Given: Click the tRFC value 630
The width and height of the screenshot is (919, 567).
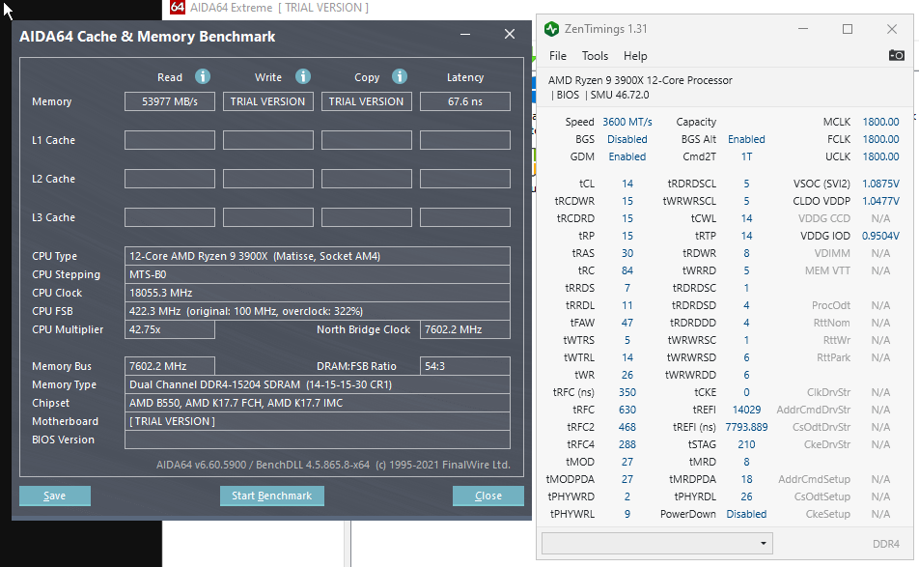Looking at the screenshot, I should [627, 410].
